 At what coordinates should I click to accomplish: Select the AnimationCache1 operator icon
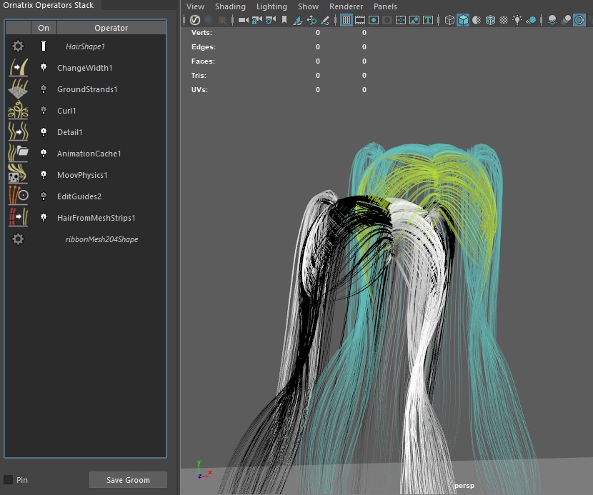(x=18, y=154)
